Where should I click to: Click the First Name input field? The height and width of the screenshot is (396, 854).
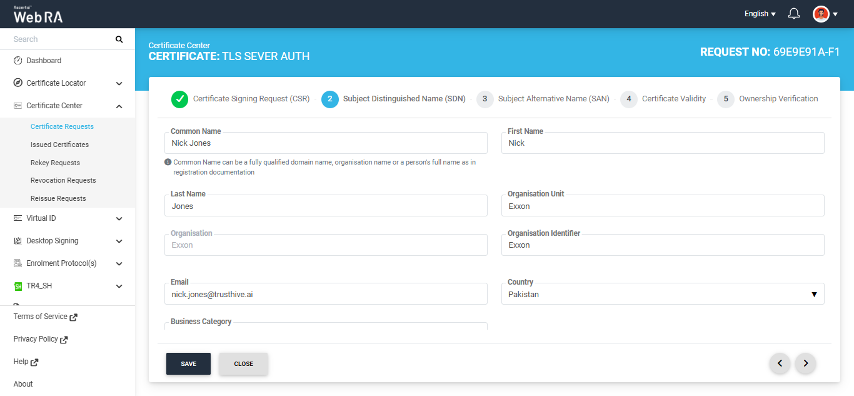(663, 143)
